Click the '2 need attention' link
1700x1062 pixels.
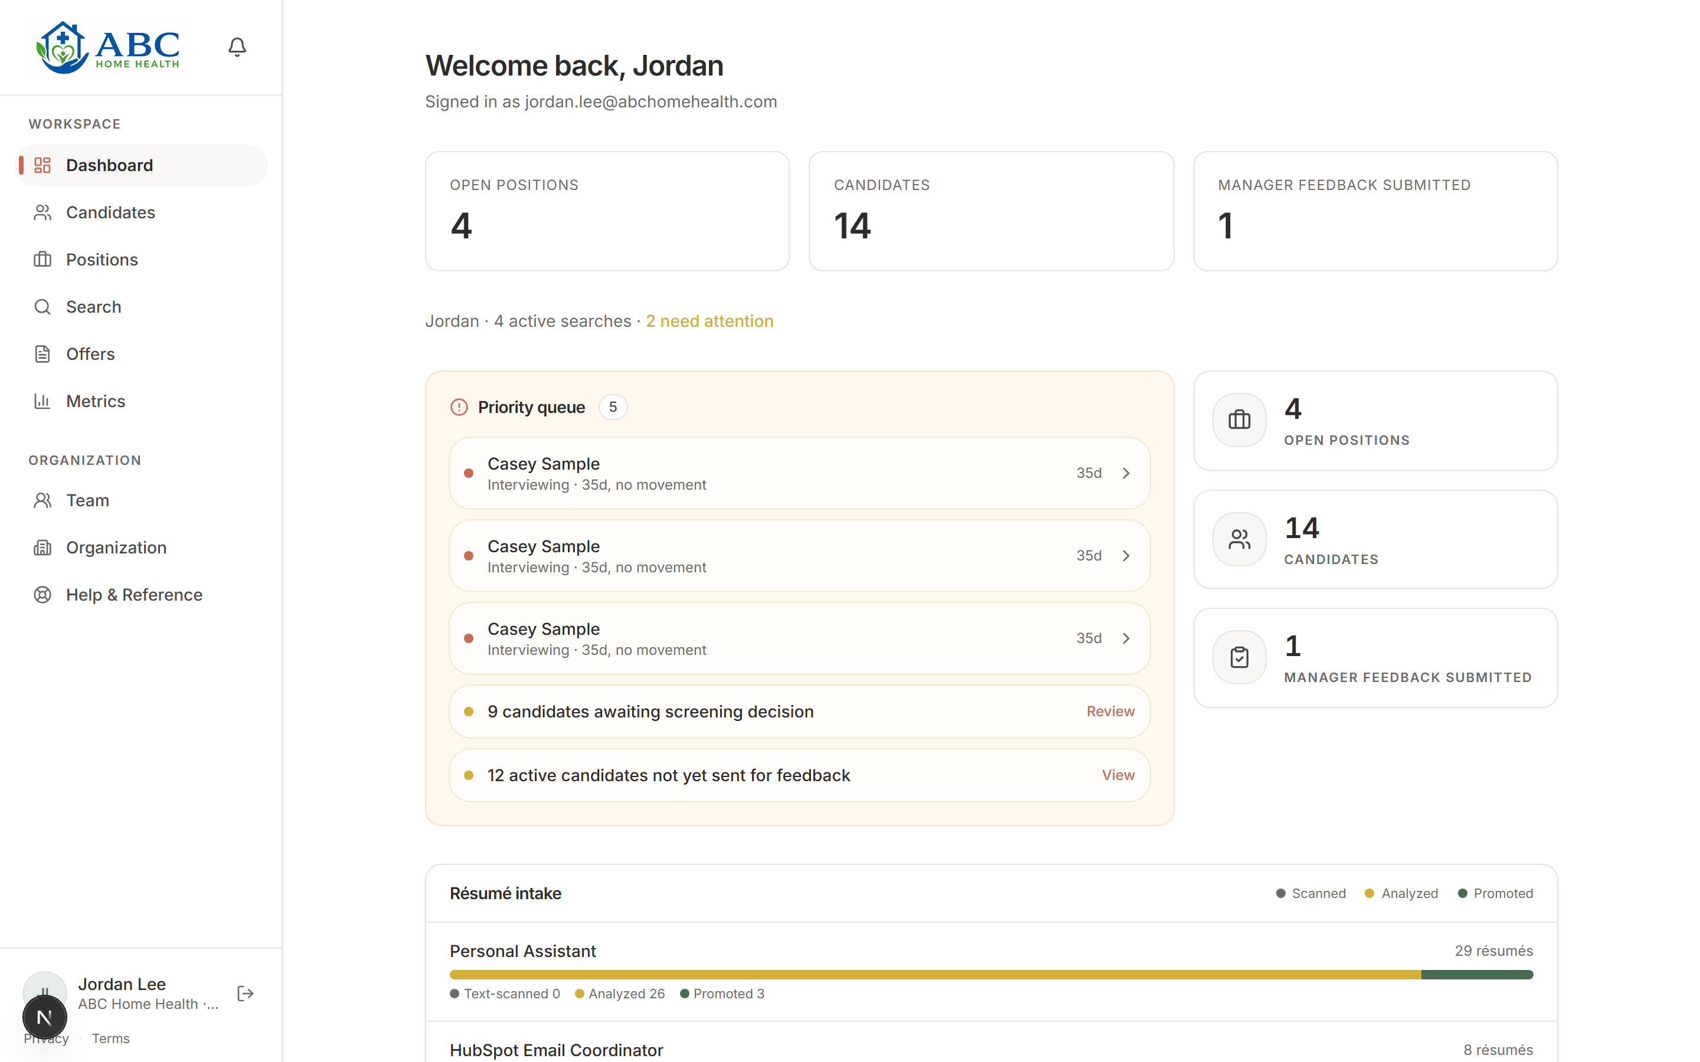coord(710,321)
